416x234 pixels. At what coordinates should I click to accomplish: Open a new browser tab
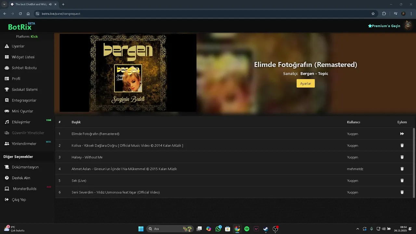coord(63,4)
